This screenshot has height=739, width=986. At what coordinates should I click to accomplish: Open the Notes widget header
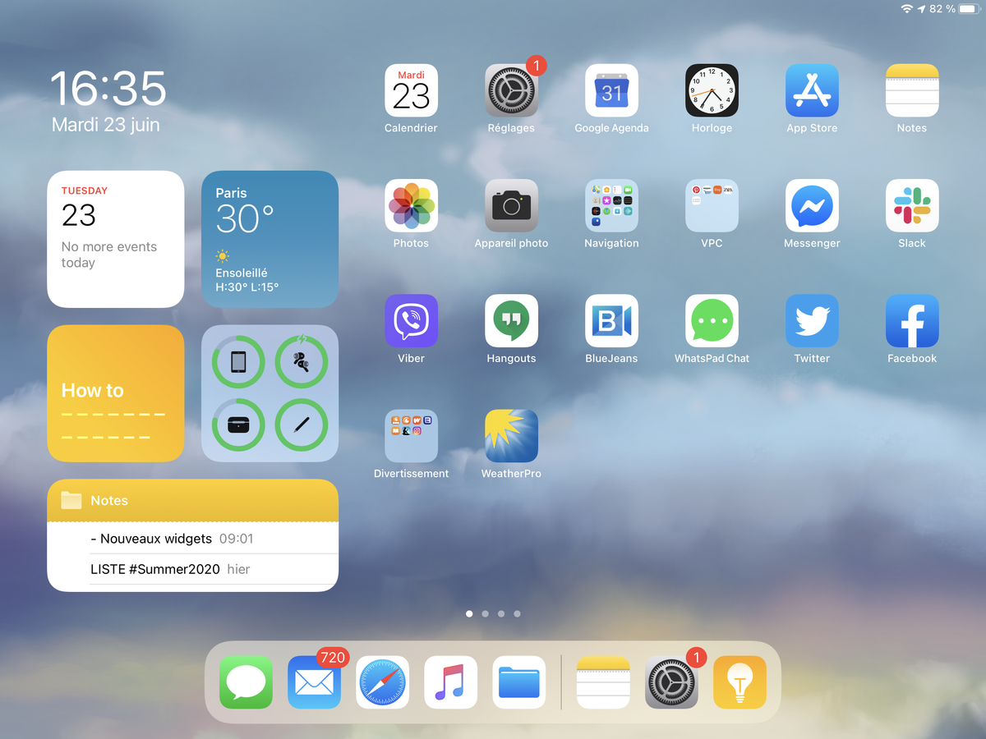point(193,500)
